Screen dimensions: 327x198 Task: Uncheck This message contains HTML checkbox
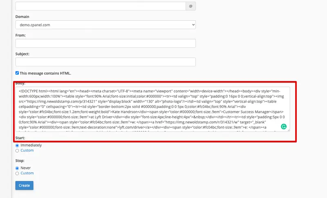tap(17, 73)
